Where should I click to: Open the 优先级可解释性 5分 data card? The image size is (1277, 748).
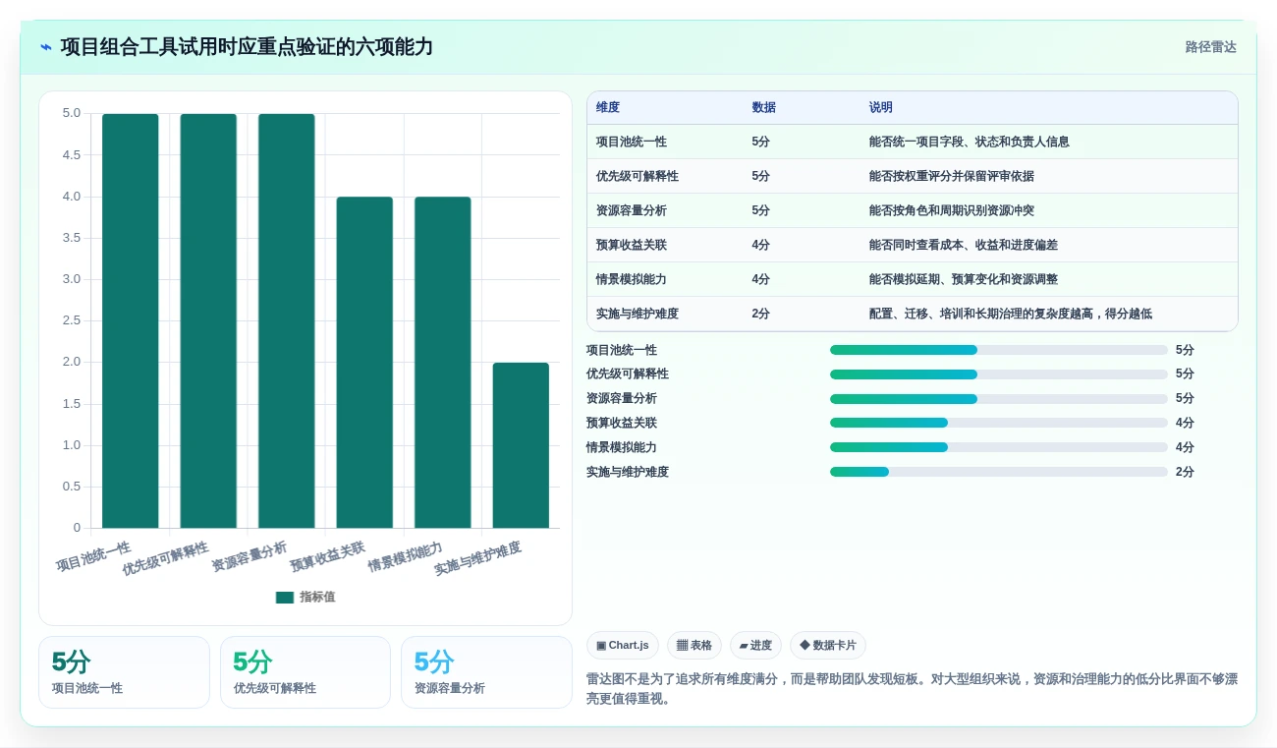pyautogui.click(x=305, y=672)
